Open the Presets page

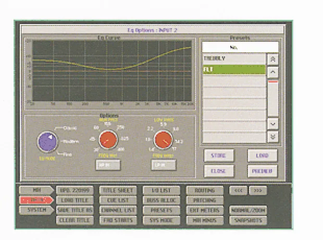coord(161,210)
